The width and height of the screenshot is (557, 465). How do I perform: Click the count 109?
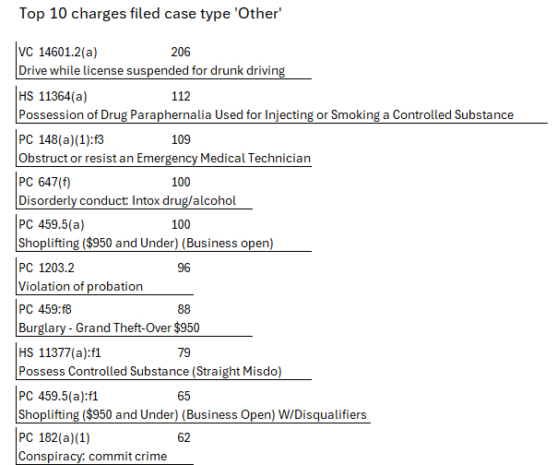181,139
